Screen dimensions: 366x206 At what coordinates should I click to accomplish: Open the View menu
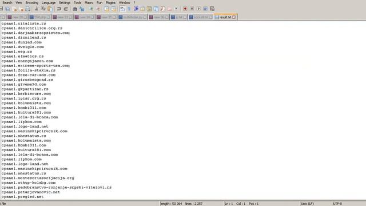[x=19, y=2]
